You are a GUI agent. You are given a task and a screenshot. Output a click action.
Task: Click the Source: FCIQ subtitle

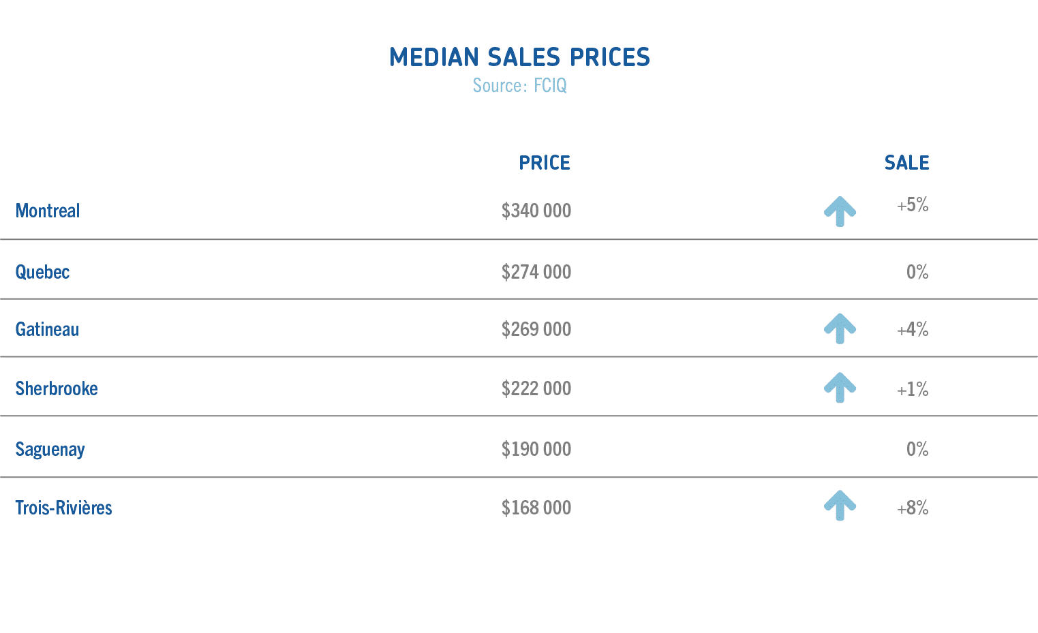click(x=519, y=86)
